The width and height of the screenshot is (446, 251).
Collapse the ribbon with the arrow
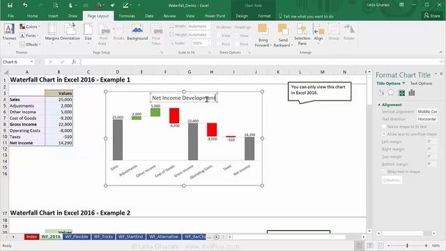click(440, 52)
